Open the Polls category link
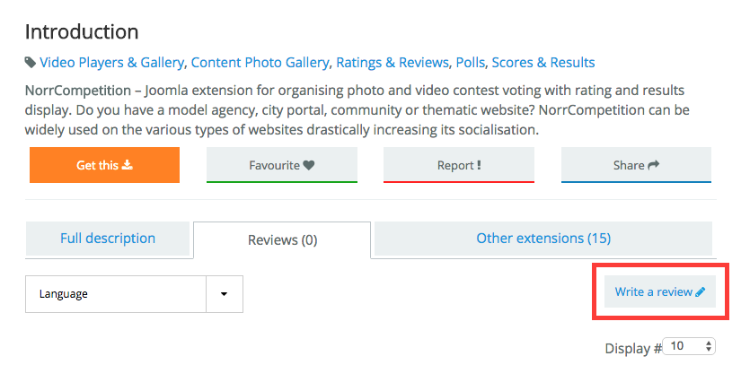741x391 pixels. [x=471, y=62]
